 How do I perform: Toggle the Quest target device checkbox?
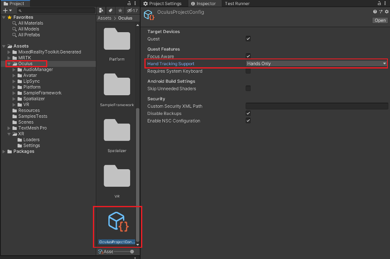pyautogui.click(x=248, y=39)
